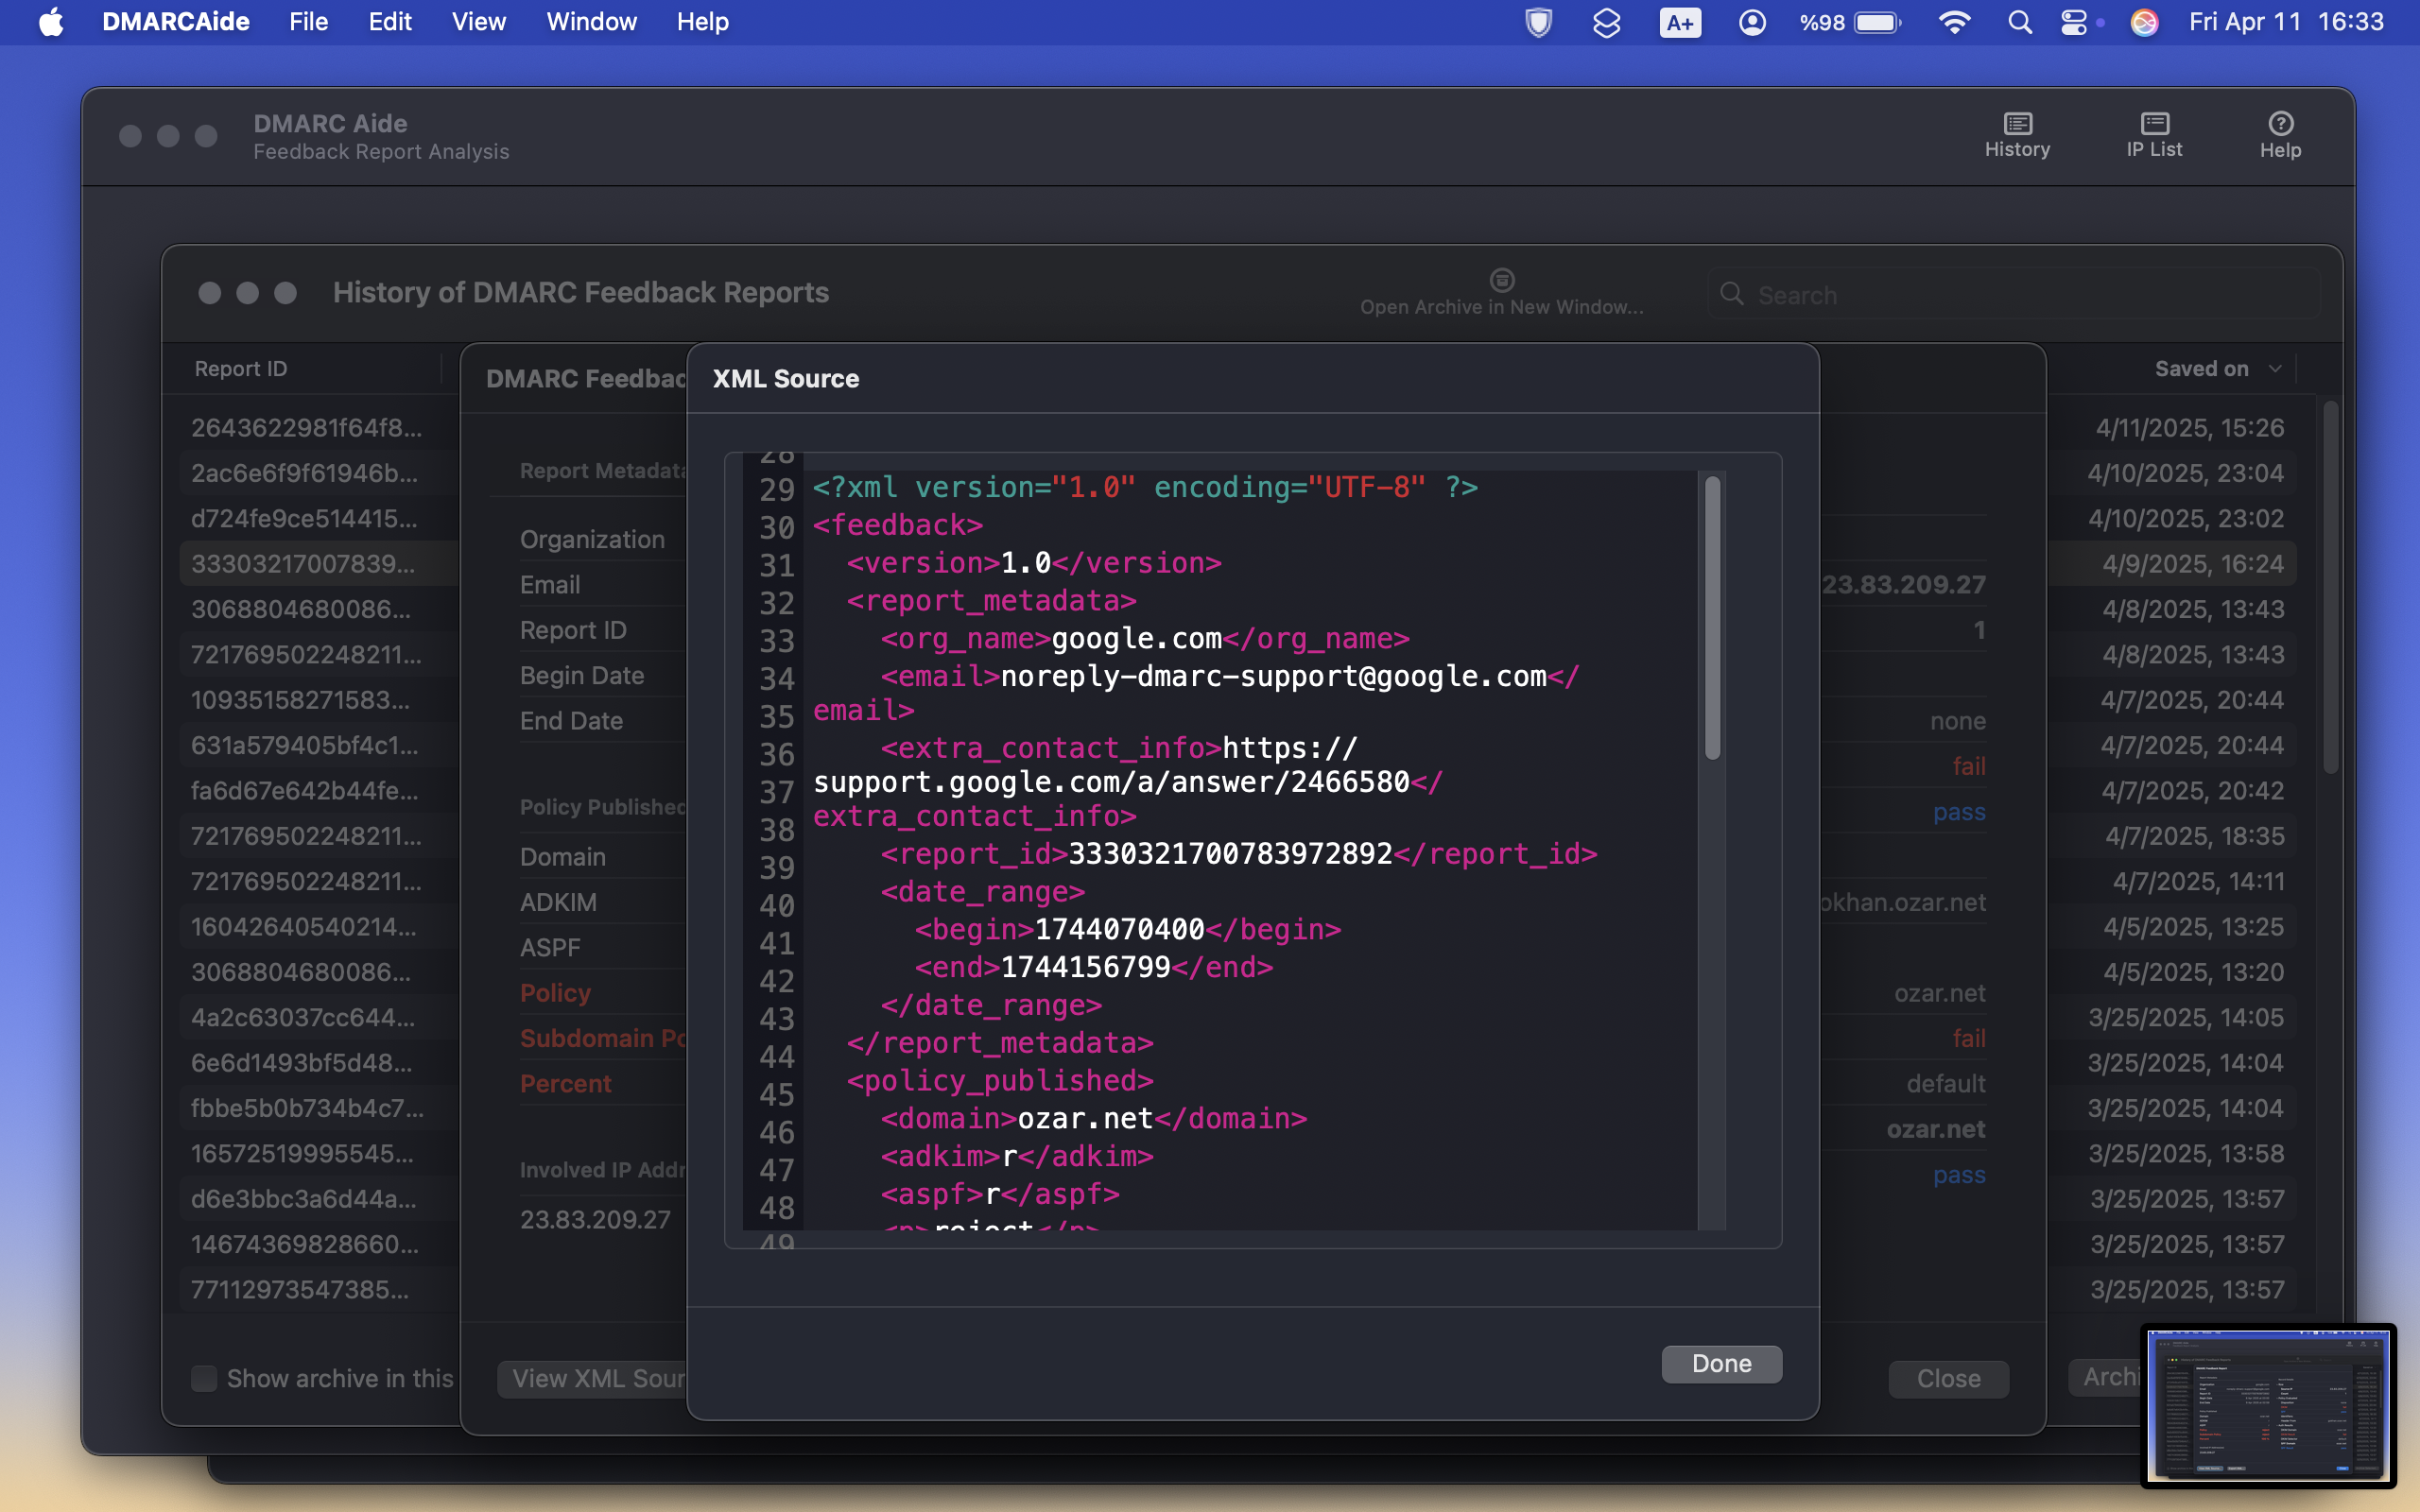
Task: Open the Edit menu
Action: pyautogui.click(x=390, y=22)
